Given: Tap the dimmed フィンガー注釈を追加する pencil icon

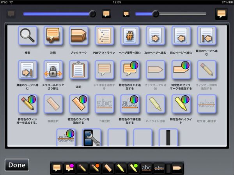Looking at the screenshot, I should pos(207,70).
